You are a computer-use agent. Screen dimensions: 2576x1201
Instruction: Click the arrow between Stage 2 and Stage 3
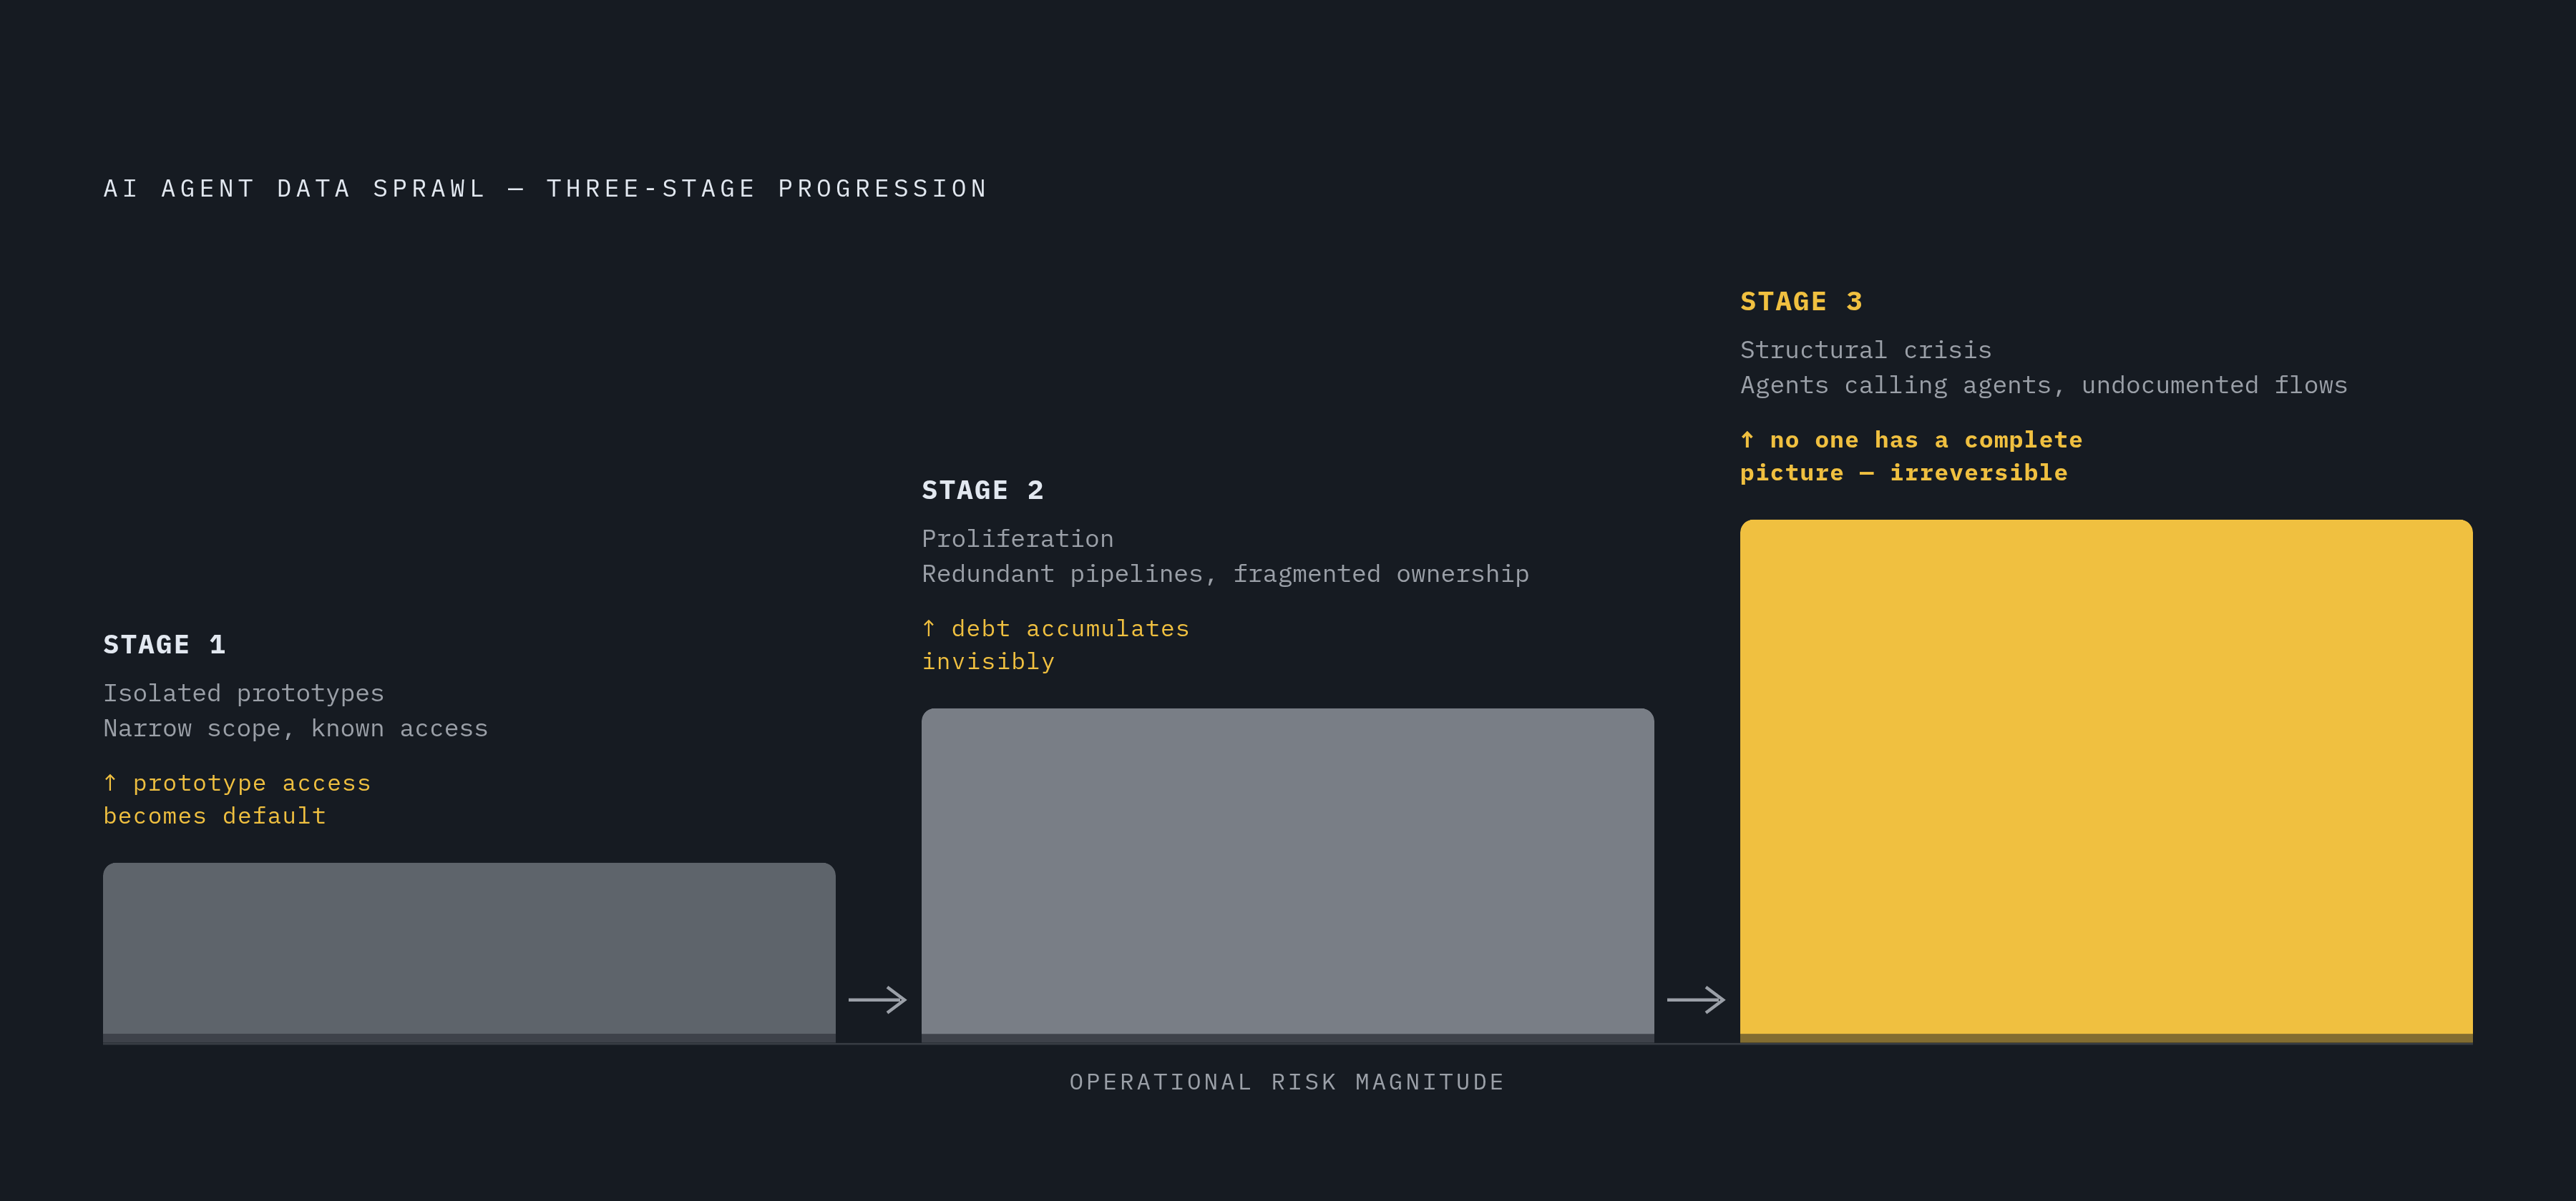pos(1696,999)
